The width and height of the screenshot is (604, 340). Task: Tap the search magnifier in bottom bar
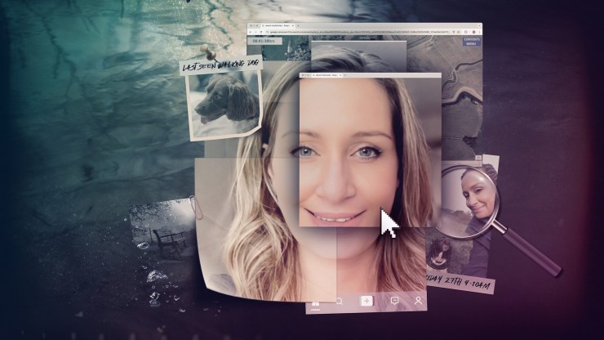(339, 301)
